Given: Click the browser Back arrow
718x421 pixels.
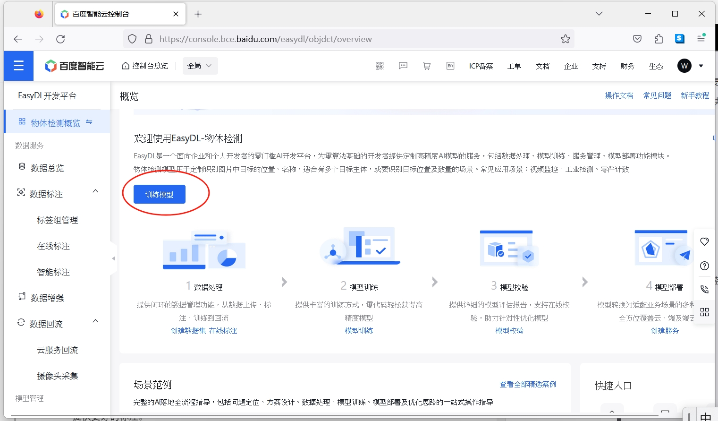Looking at the screenshot, I should [18, 39].
